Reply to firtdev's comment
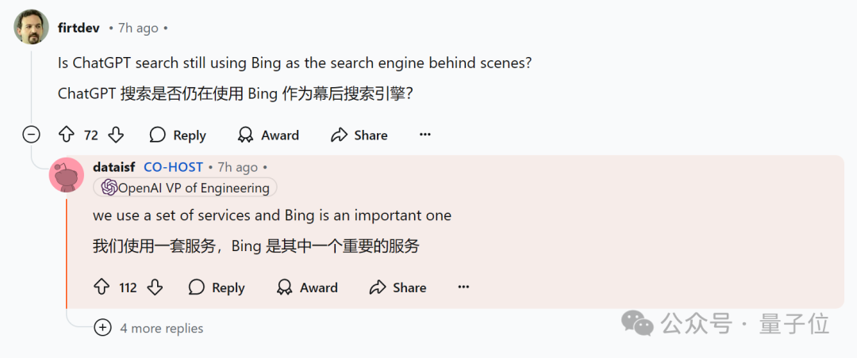The image size is (857, 358). click(178, 135)
